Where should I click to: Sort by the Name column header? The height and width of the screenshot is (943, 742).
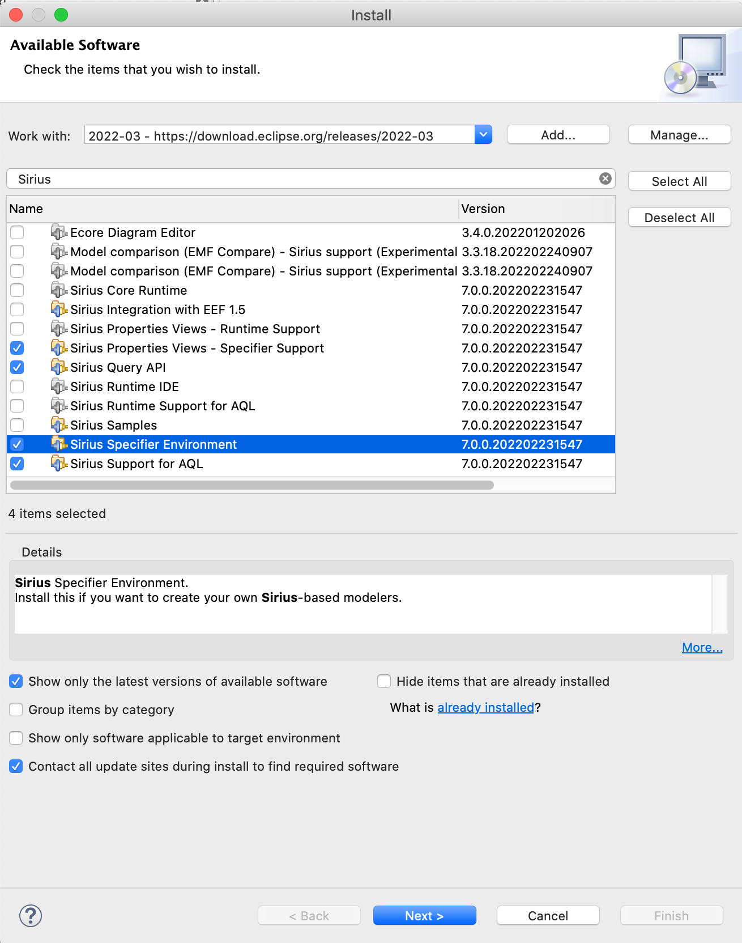tap(232, 209)
